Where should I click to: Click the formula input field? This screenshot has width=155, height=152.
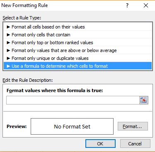(73, 100)
